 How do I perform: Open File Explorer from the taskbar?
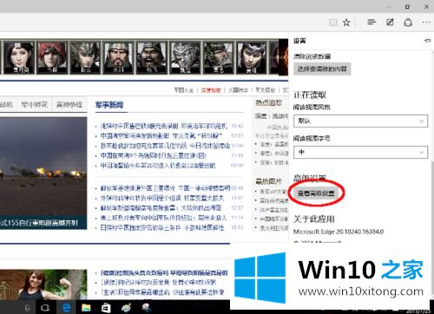click(x=86, y=308)
